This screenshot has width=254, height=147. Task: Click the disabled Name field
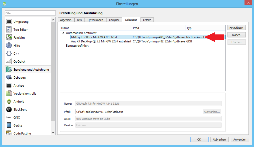click(148, 104)
